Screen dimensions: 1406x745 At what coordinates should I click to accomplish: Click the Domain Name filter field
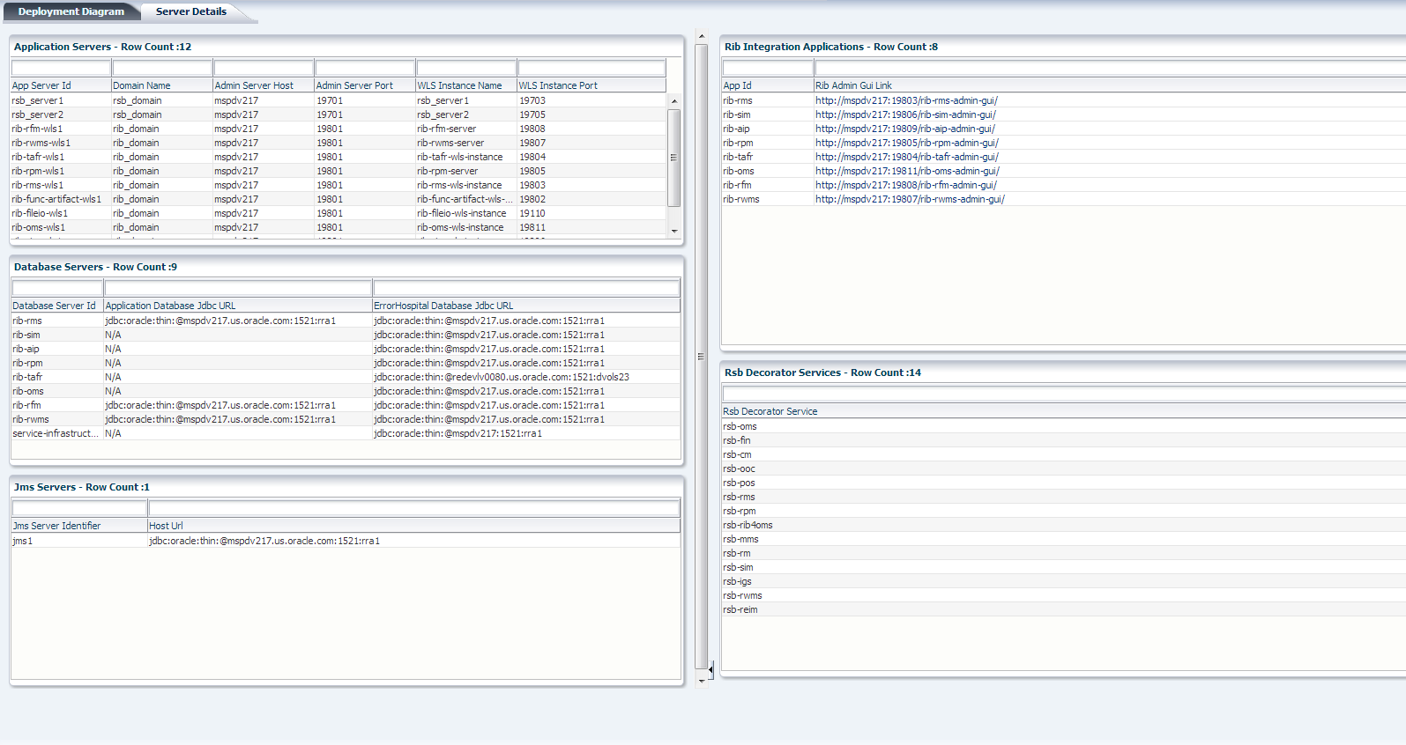[x=162, y=68]
